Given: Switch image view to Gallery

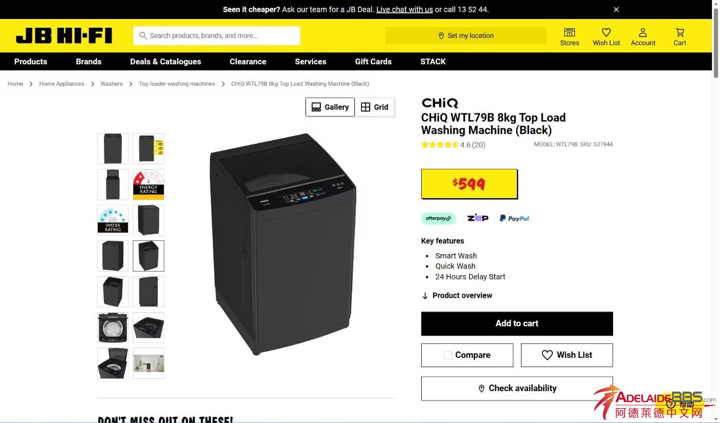Looking at the screenshot, I should tap(330, 107).
